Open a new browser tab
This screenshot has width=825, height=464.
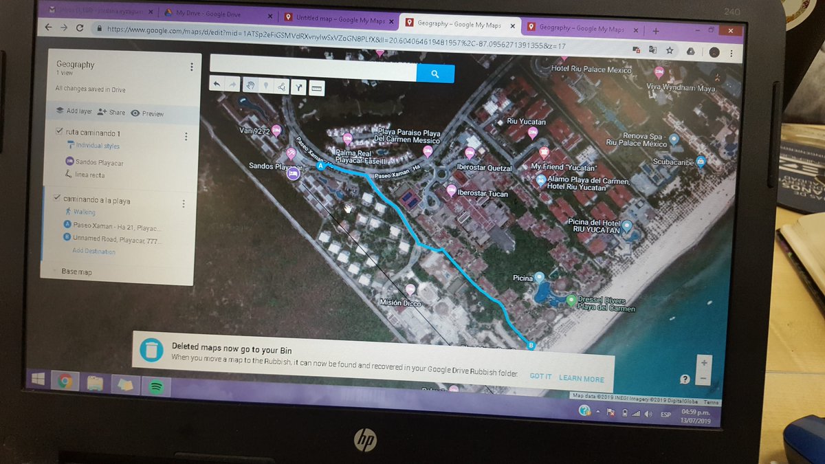click(x=656, y=31)
